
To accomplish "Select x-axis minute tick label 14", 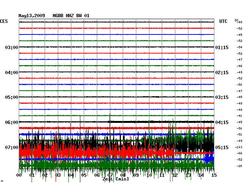I will [201, 175].
